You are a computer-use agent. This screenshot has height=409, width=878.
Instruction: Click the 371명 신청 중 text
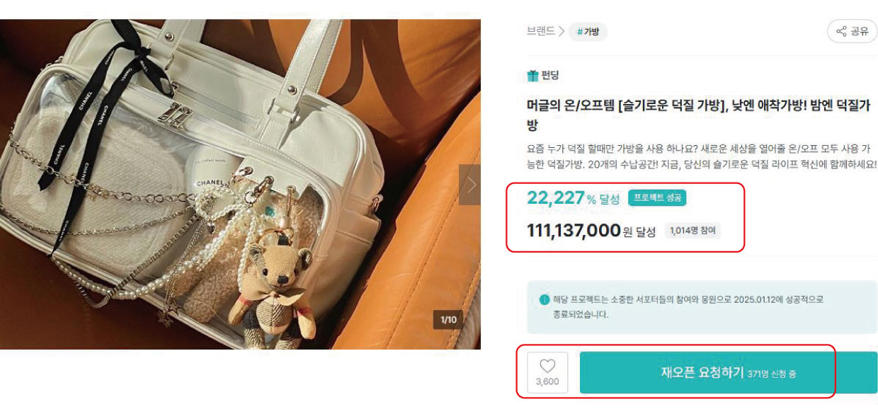click(x=771, y=374)
